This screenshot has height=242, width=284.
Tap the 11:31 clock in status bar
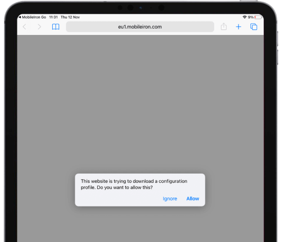coord(53,17)
